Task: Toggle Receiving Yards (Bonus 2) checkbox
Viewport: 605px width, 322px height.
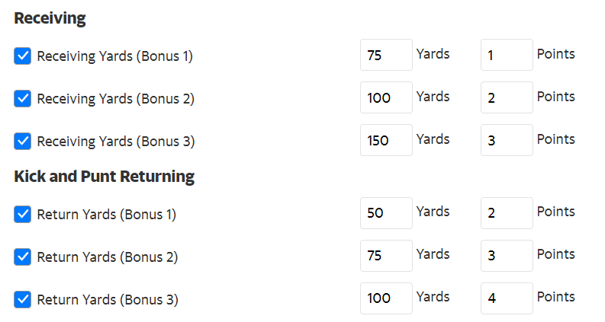Action: 23,99
